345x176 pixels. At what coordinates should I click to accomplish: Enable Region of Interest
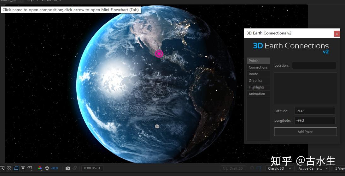tap(23, 168)
